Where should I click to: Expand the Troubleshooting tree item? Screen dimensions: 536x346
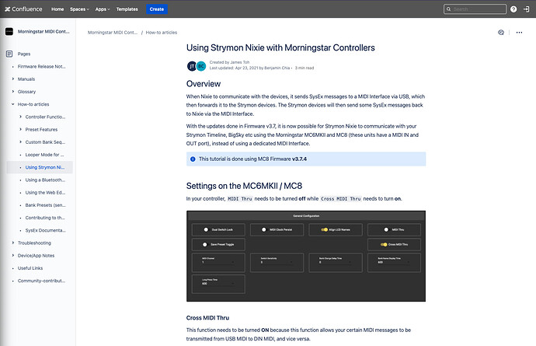[13, 243]
